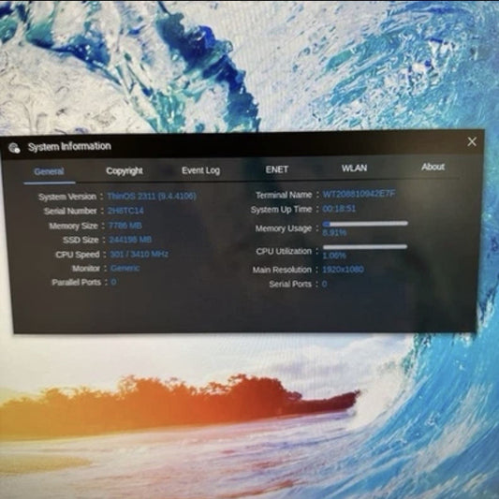Select the SSD Size value
Image resolution: width=499 pixels, height=499 pixels.
(x=130, y=240)
